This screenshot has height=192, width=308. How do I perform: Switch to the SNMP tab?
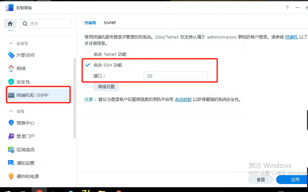pyautogui.click(x=110, y=23)
